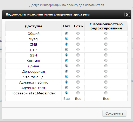
Task: Set SSH access to Есть
Action: (78, 55)
